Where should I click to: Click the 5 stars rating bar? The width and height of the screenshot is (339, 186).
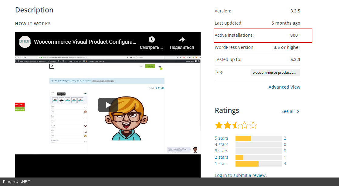[x=258, y=138]
